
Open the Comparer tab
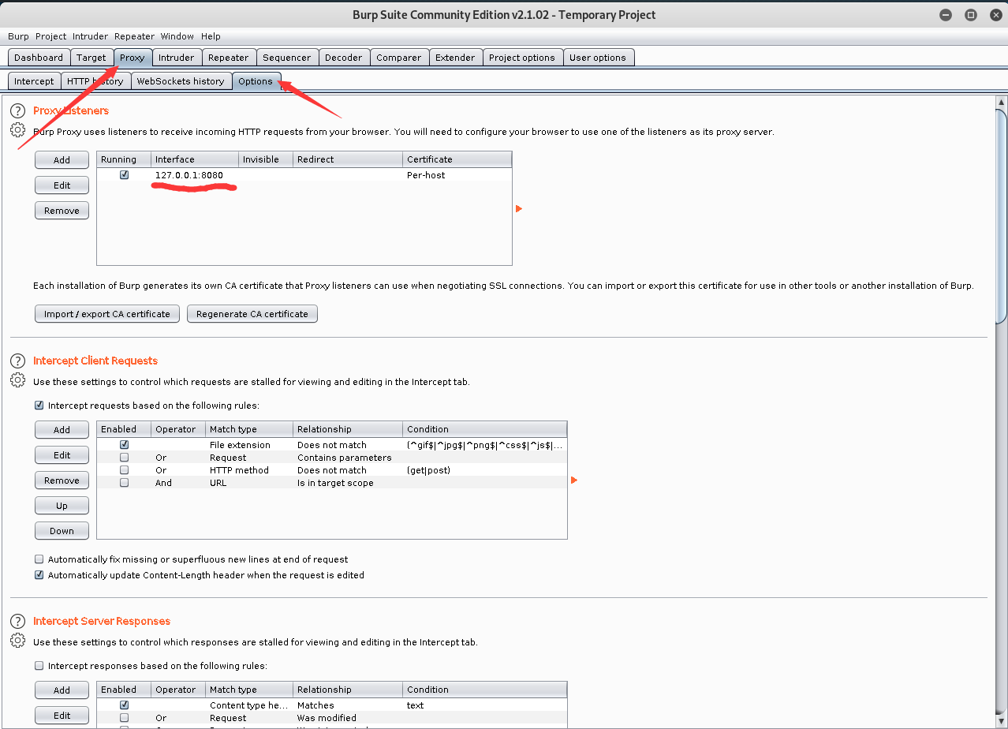[399, 58]
